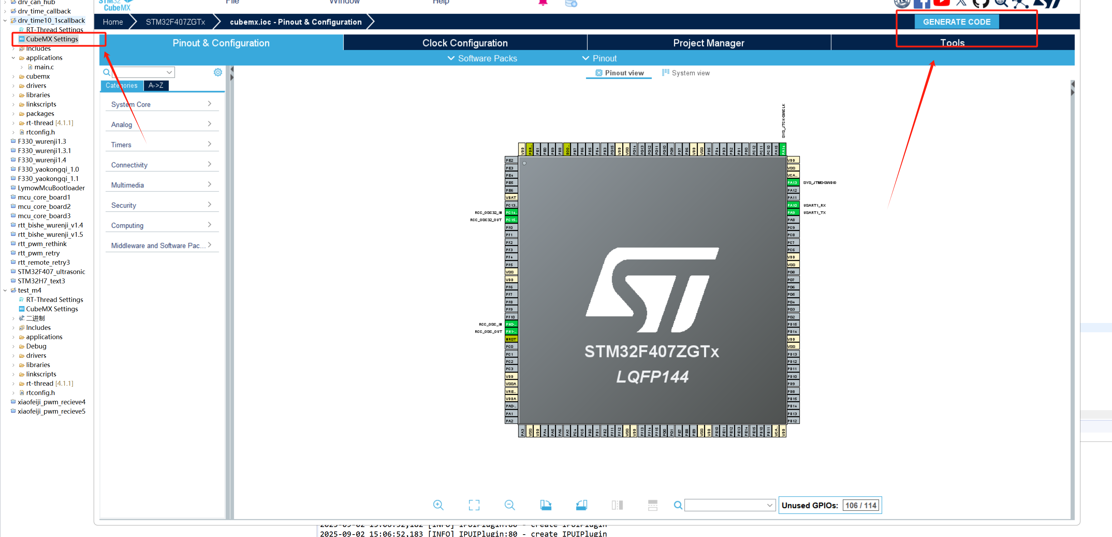Click pin search magnifier icon in bottom toolbar
The width and height of the screenshot is (1112, 537).
click(678, 505)
